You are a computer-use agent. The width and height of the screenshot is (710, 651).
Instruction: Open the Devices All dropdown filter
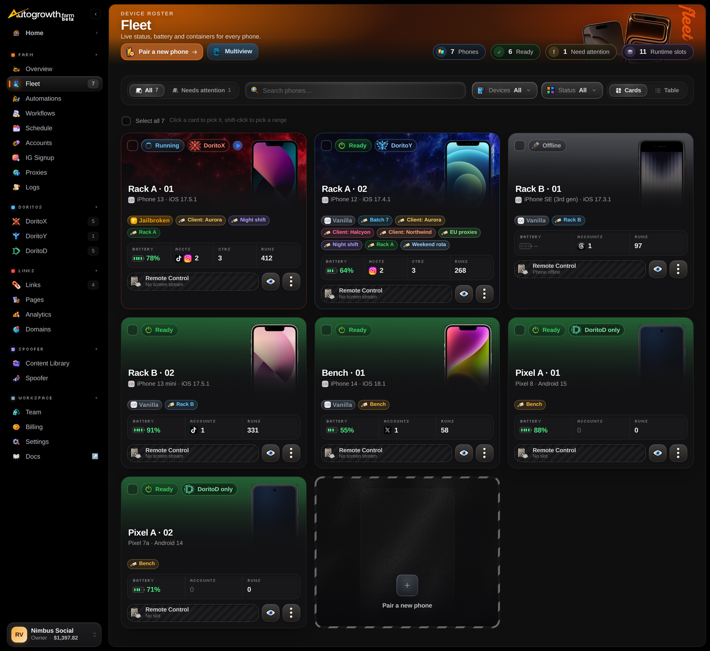(505, 90)
